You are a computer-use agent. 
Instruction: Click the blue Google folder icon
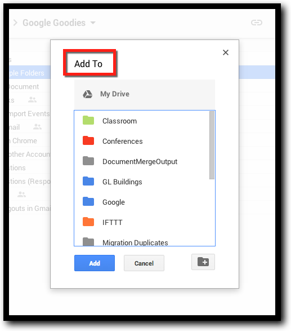[x=88, y=201]
